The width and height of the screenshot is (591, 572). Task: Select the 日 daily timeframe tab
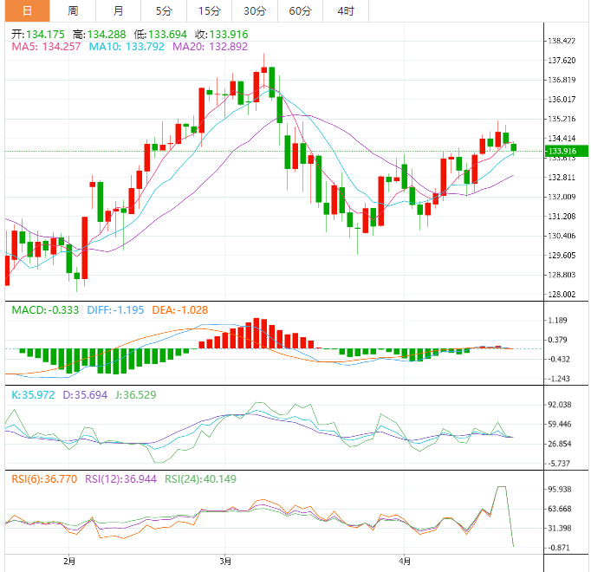tap(27, 11)
